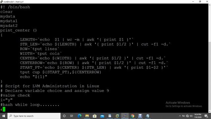The width and height of the screenshot is (211, 119).
Task: Click the 'CENTERROW=' assignment line
Action: (94, 63)
